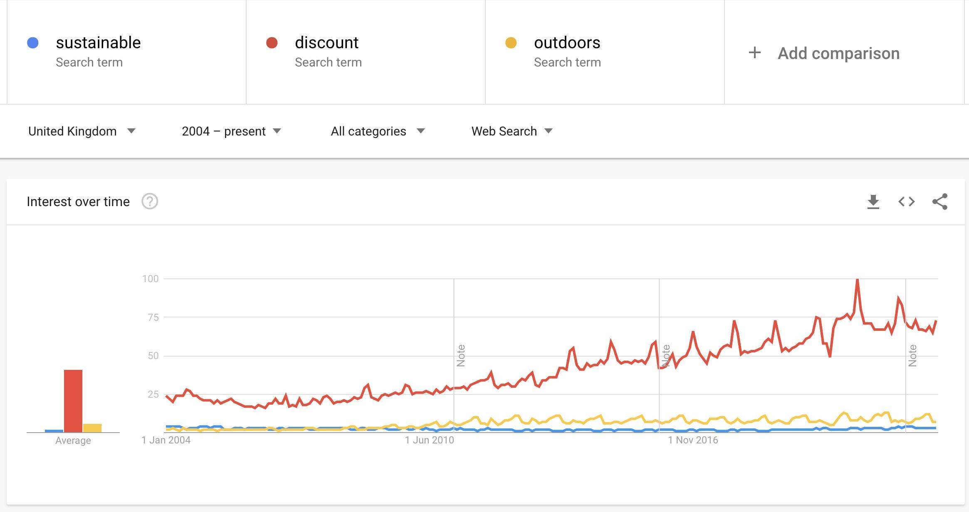The height and width of the screenshot is (512, 969).
Task: Open the All categories dropdown
Action: pos(378,131)
